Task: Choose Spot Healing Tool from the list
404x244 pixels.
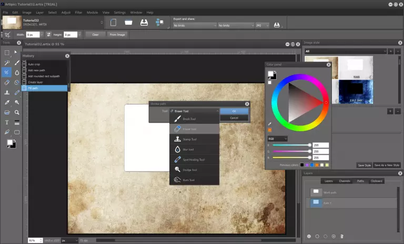Action: click(x=194, y=160)
